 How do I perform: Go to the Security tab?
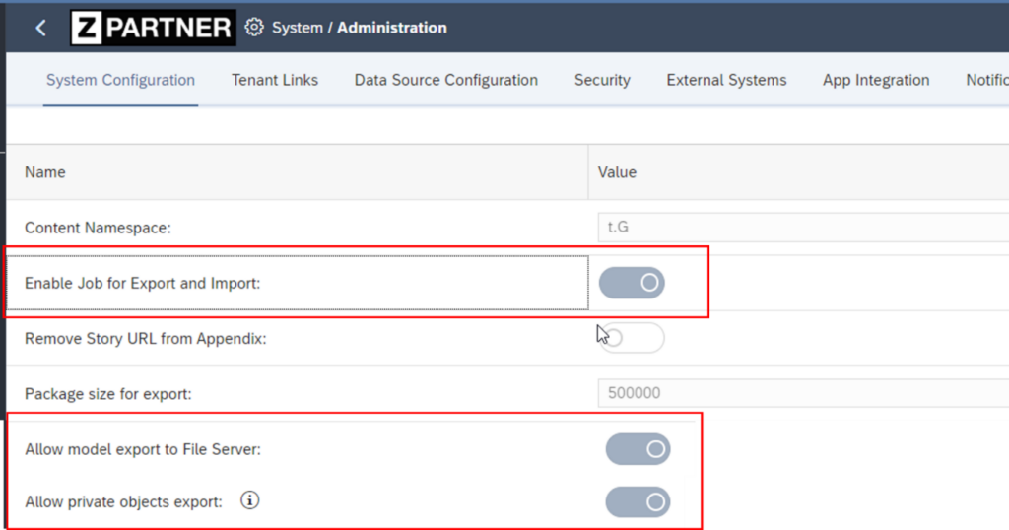(x=602, y=80)
